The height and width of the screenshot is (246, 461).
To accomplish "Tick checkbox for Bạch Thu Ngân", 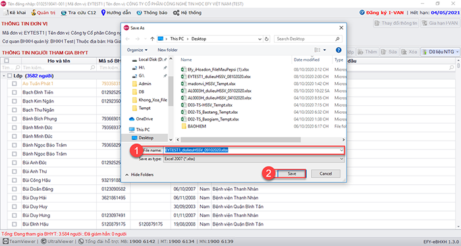I will click(x=14, y=110).
